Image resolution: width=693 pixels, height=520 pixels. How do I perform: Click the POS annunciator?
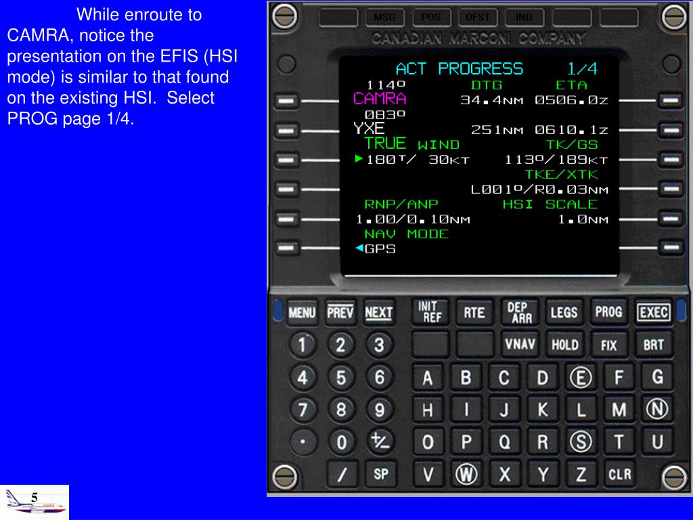coord(431,17)
